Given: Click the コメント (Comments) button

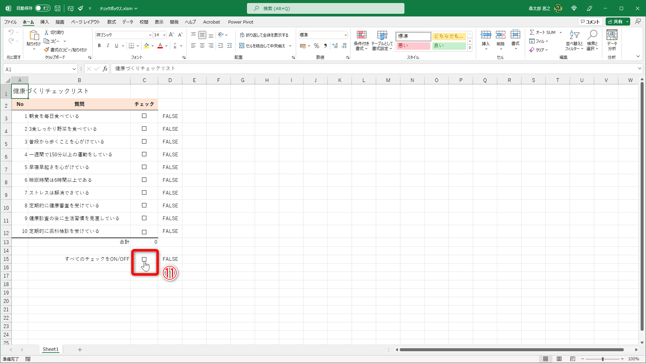Looking at the screenshot, I should tap(590, 22).
